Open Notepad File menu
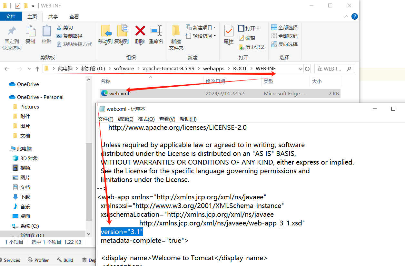Image resolution: width=405 pixels, height=266 pixels. [106, 119]
